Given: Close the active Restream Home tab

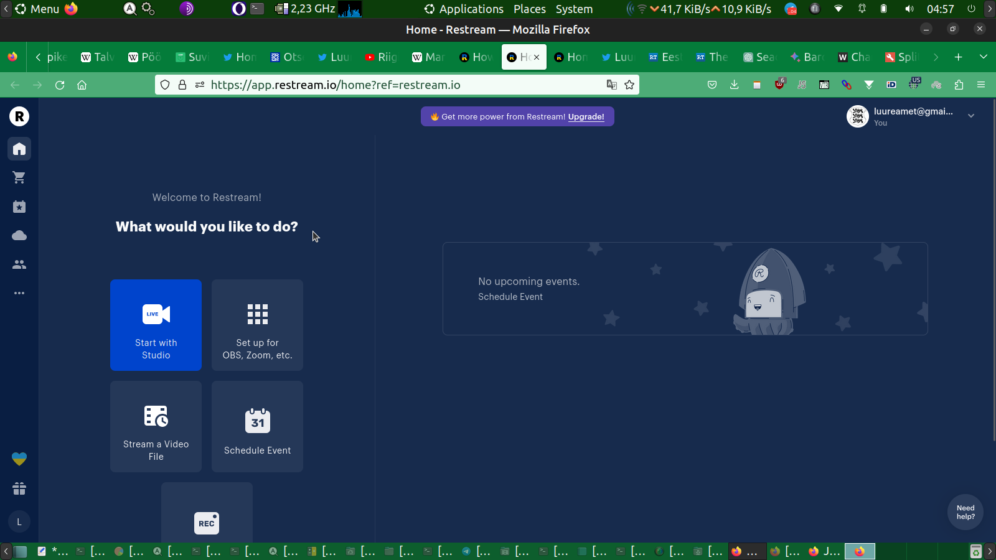Looking at the screenshot, I should (537, 57).
